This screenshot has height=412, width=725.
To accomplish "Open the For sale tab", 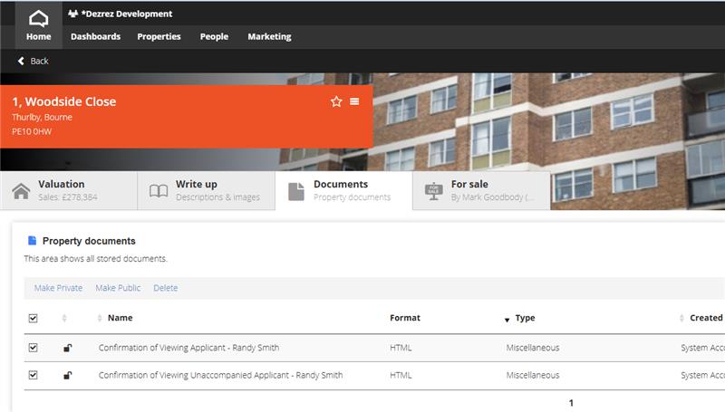I will pos(480,190).
